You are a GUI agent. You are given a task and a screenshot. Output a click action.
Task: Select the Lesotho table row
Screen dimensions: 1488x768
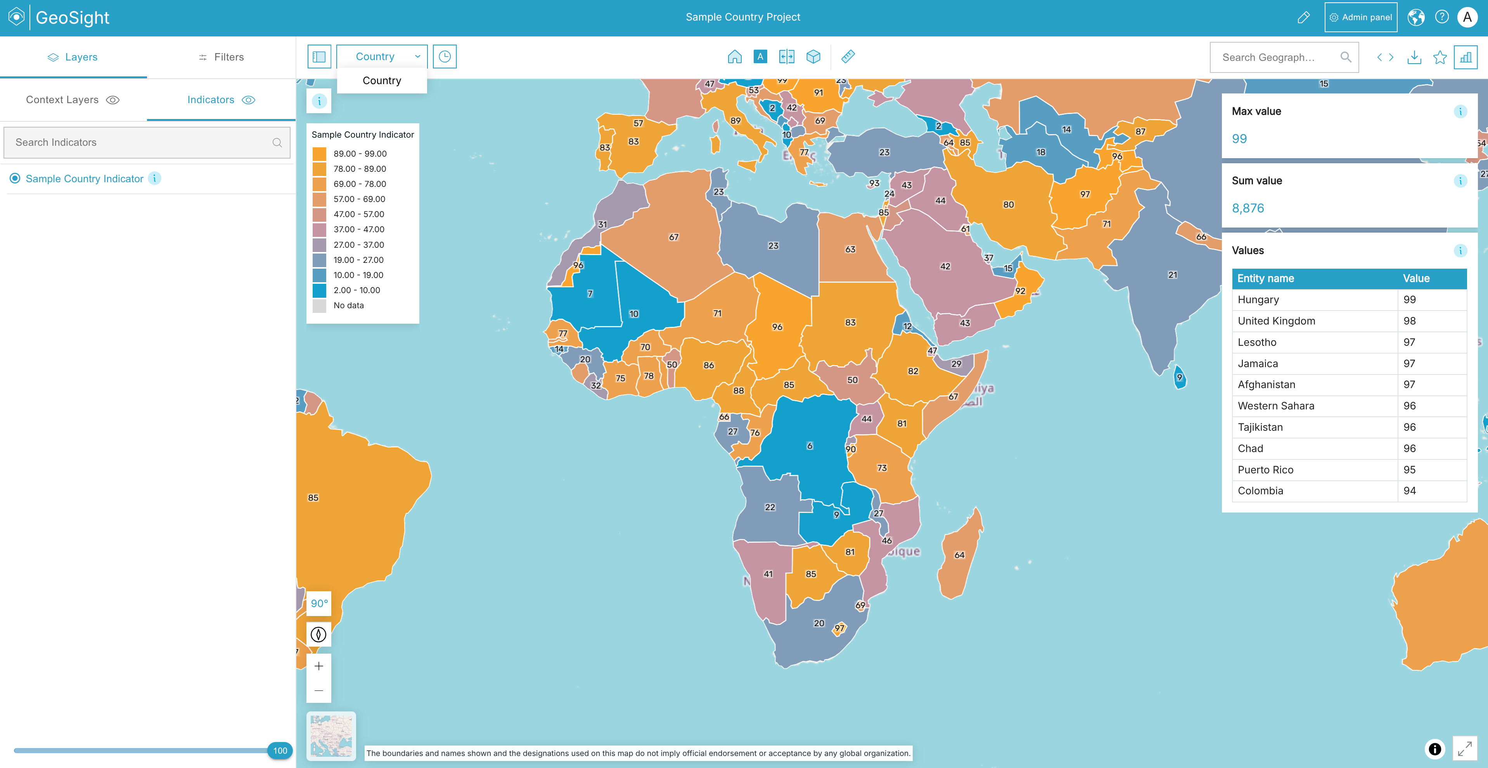[1350, 342]
